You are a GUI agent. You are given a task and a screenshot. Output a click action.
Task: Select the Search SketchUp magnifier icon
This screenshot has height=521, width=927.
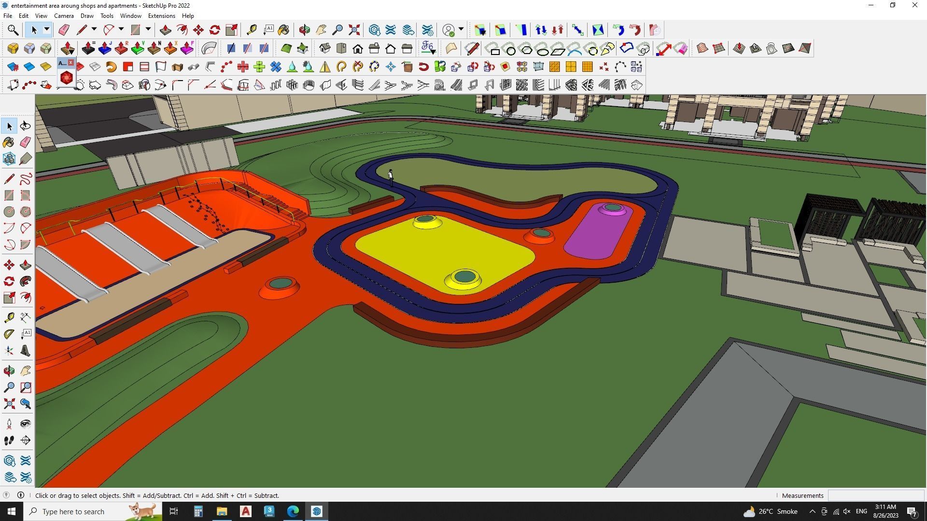[x=13, y=30]
